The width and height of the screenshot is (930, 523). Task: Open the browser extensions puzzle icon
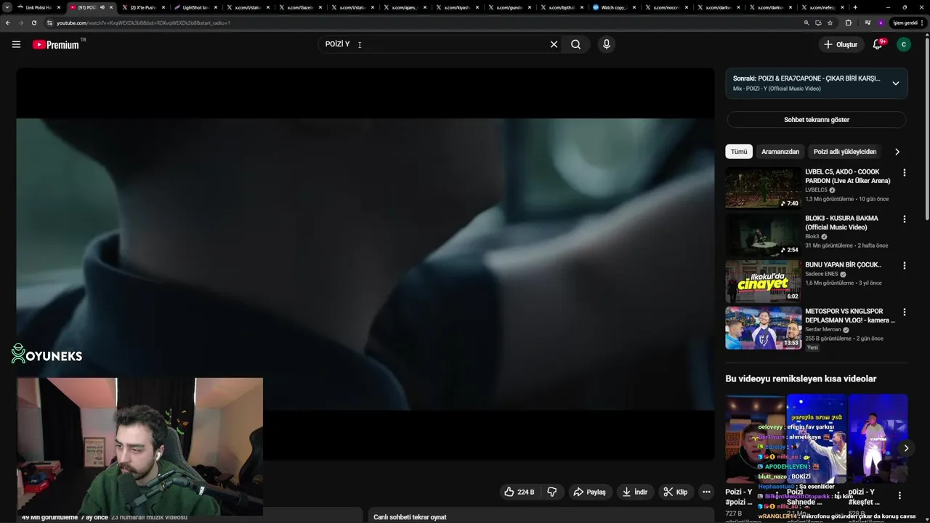(x=848, y=23)
